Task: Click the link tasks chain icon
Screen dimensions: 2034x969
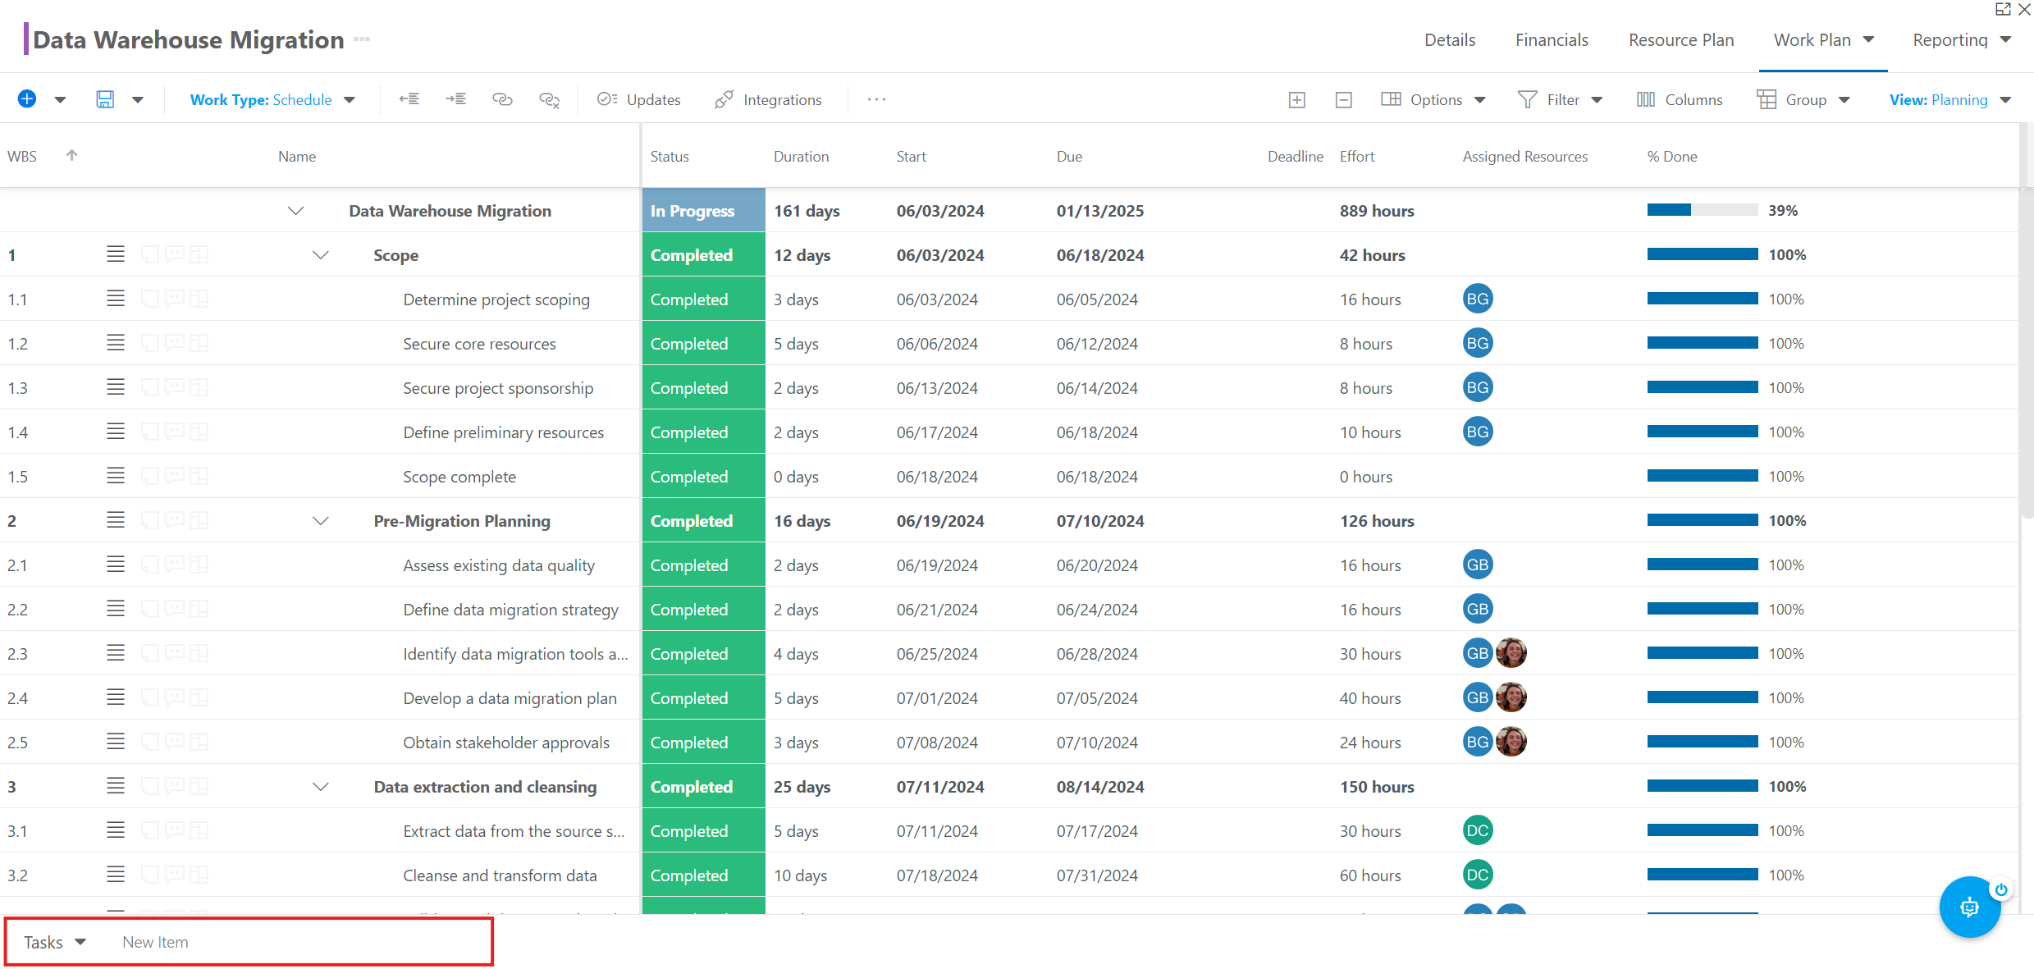Action: (x=502, y=99)
